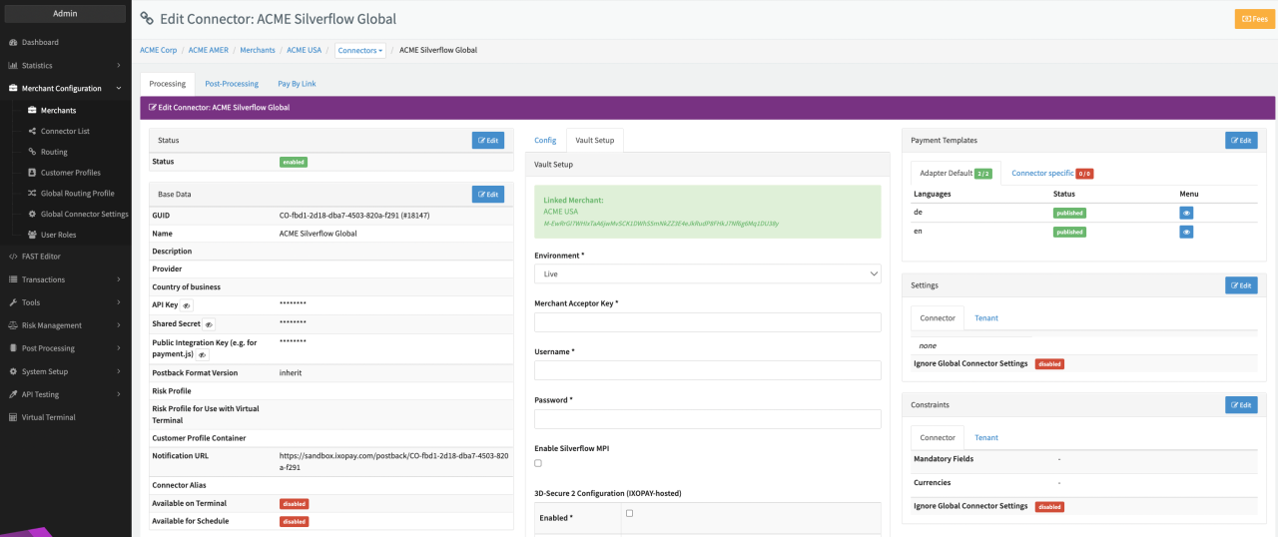Image resolution: width=1278 pixels, height=537 pixels.
Task: Reveal the API Key with eye icon
Action: (x=187, y=305)
